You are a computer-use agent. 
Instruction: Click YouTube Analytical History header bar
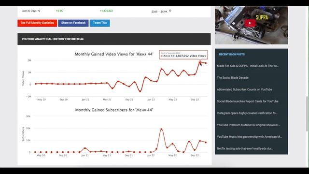click(x=114, y=39)
